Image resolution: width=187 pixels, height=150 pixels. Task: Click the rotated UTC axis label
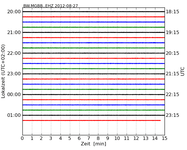coord(182,72)
